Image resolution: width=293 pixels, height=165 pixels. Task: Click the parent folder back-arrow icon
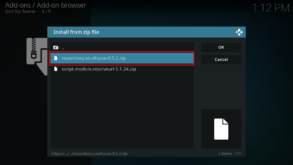coord(56,48)
